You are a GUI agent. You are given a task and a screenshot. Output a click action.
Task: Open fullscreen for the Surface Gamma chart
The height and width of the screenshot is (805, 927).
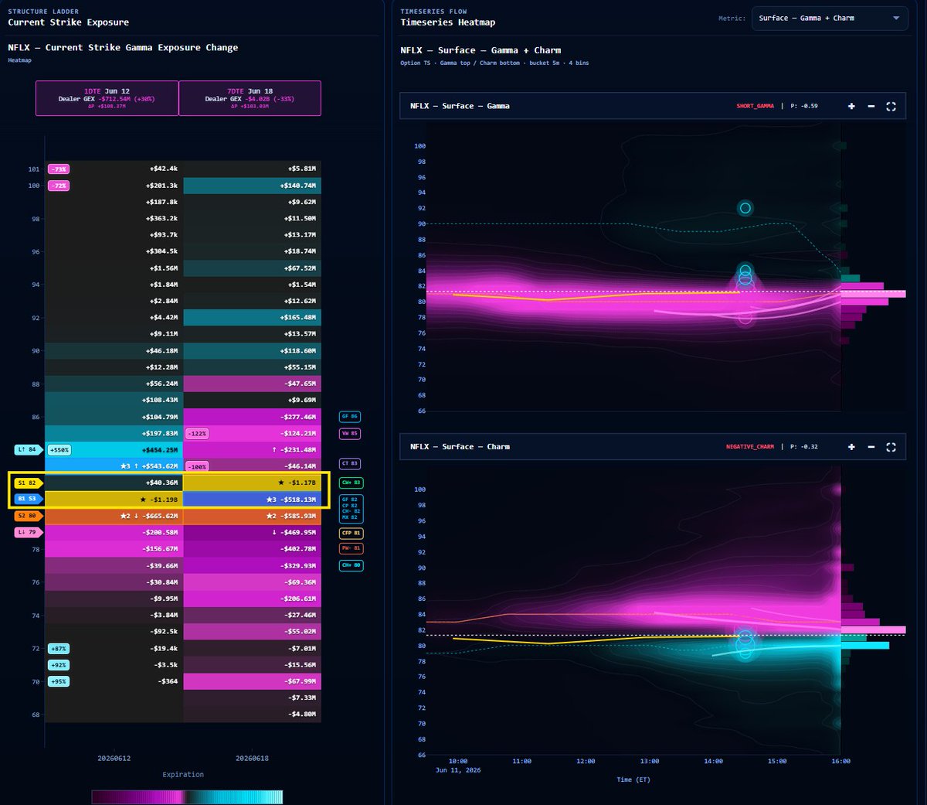tap(891, 106)
